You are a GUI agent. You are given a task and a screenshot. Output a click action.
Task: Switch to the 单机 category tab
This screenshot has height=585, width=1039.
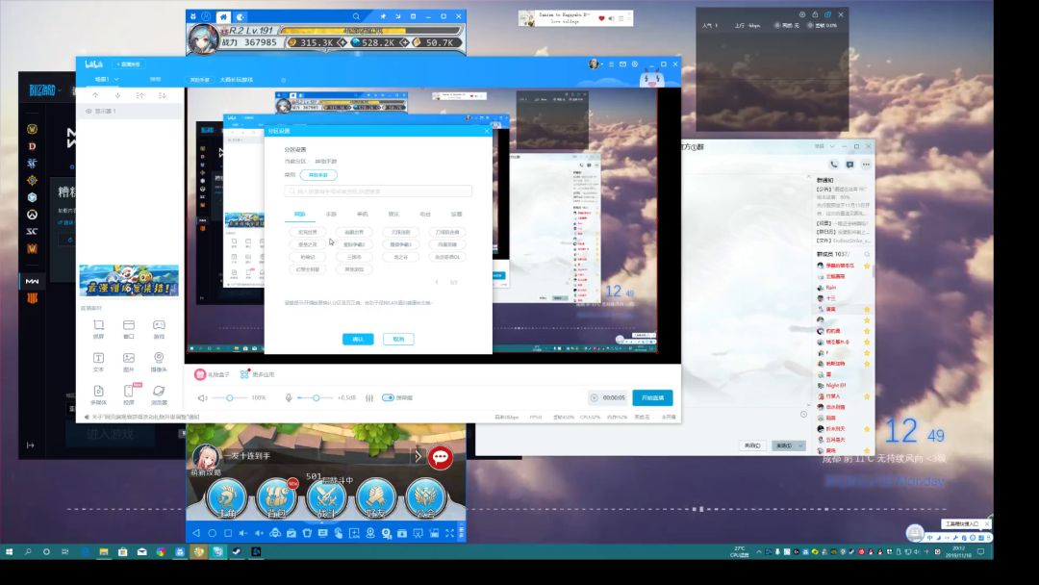tap(363, 215)
